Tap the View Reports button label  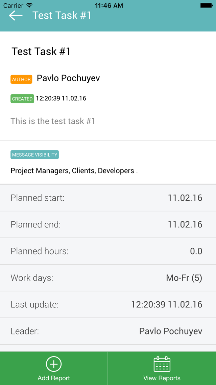(162, 378)
